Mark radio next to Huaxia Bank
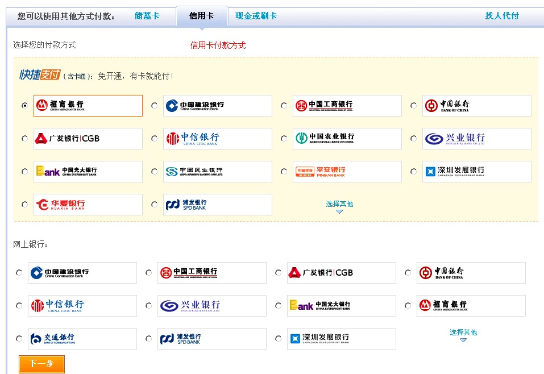The image size is (544, 374). [24, 205]
